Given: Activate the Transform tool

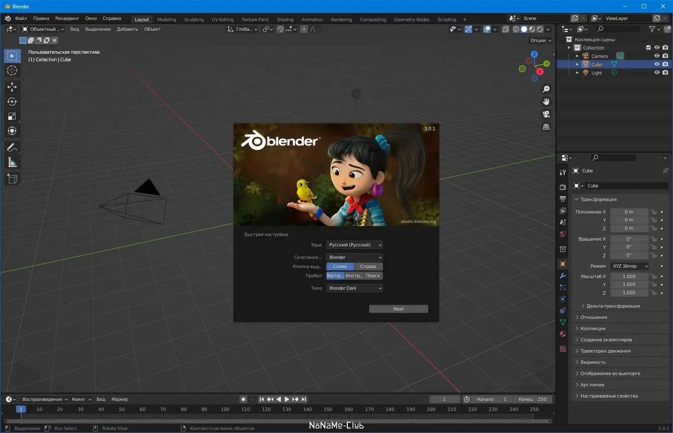Looking at the screenshot, I should coord(12,131).
